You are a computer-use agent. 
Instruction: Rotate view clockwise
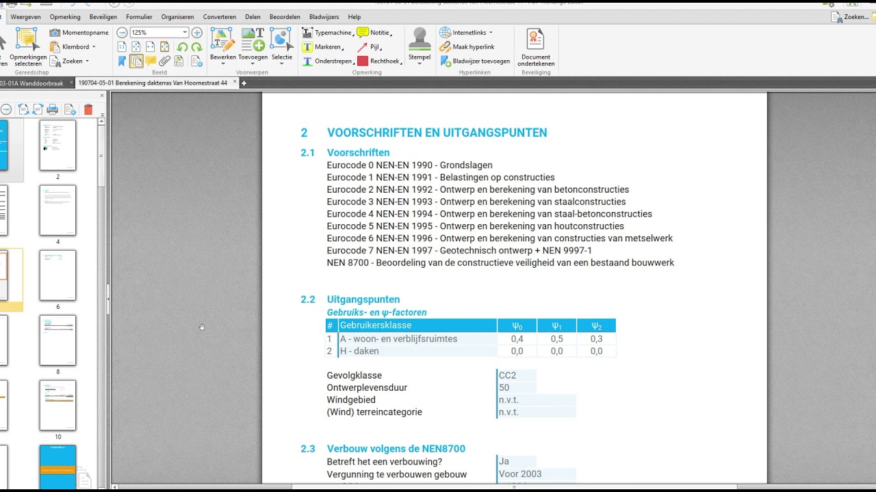[196, 47]
